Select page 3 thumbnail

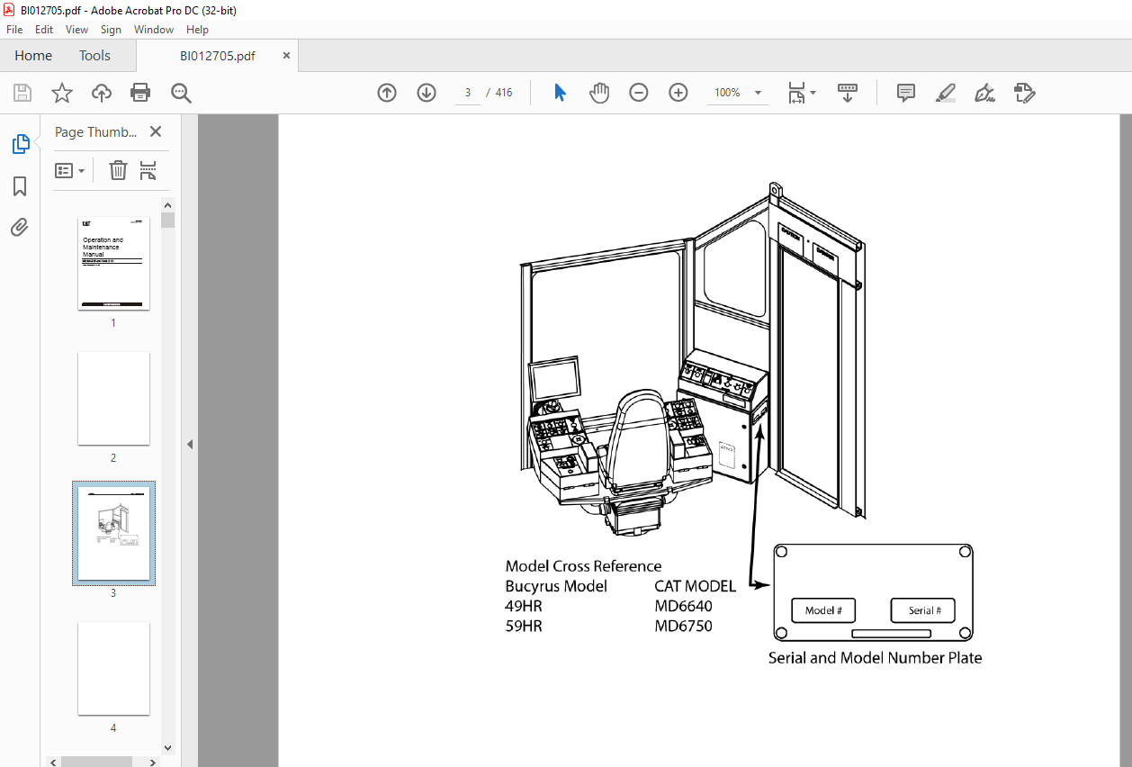coord(113,534)
